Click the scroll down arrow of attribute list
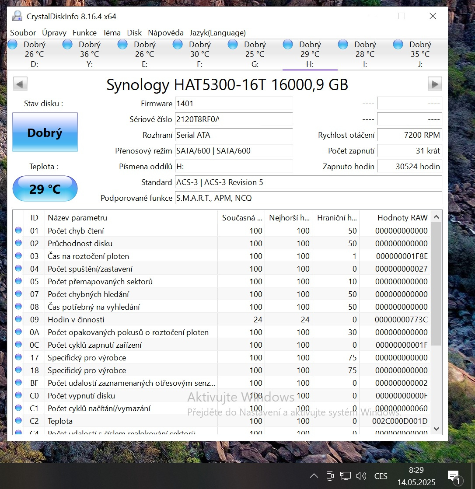Viewport: 475px width, 489px height. coord(437,429)
